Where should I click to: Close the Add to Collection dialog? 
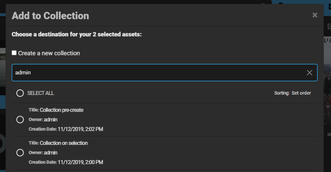coord(315,15)
